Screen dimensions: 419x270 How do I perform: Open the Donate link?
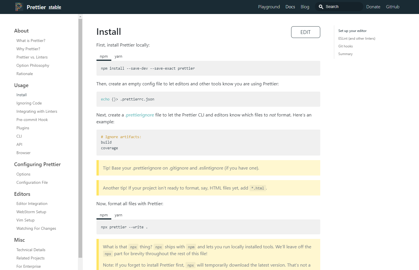click(373, 7)
